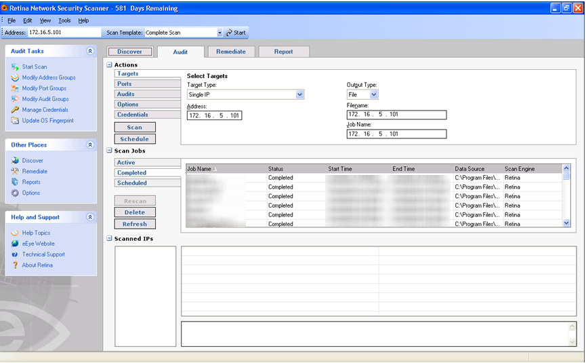Viewport: 586px width, 363px height.
Task: Click the About Retina question mark icon
Action: point(15,265)
